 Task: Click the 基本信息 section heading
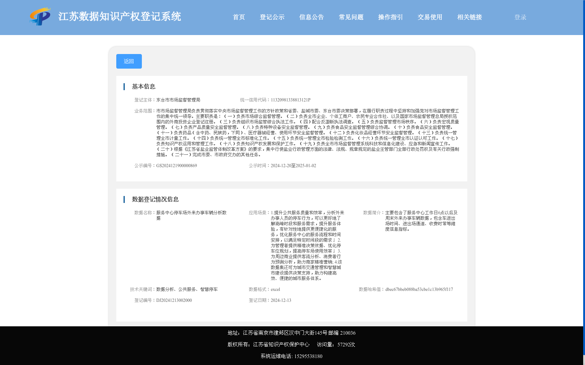point(144,87)
